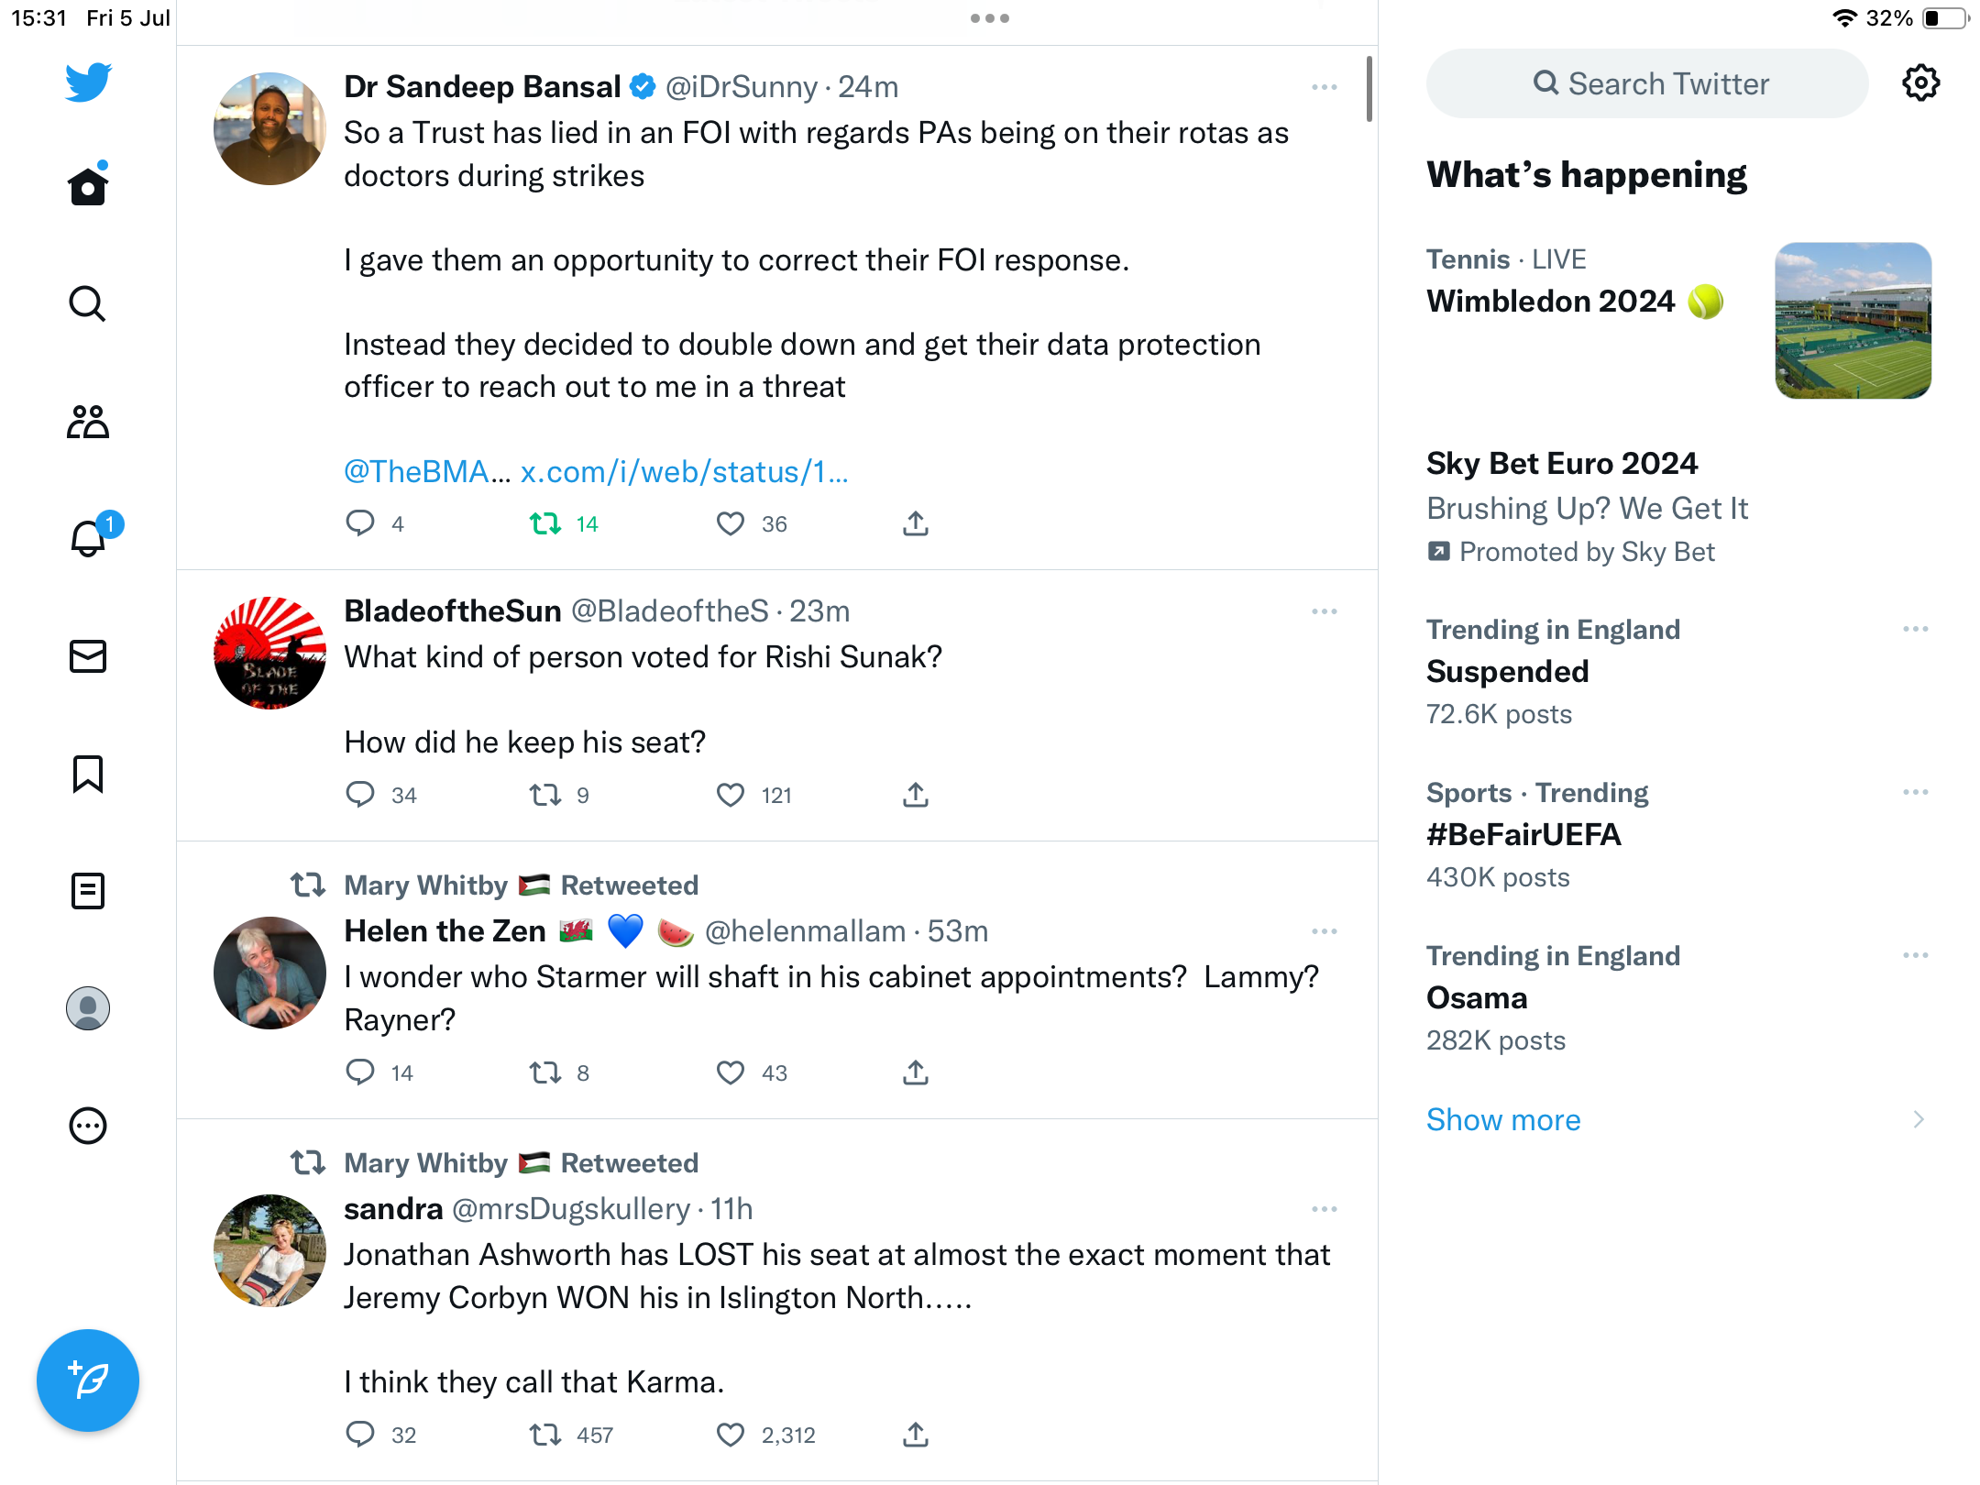Screen dimensions: 1980x1485
Task: Compose a new tweet
Action: pyautogui.click(x=88, y=1380)
